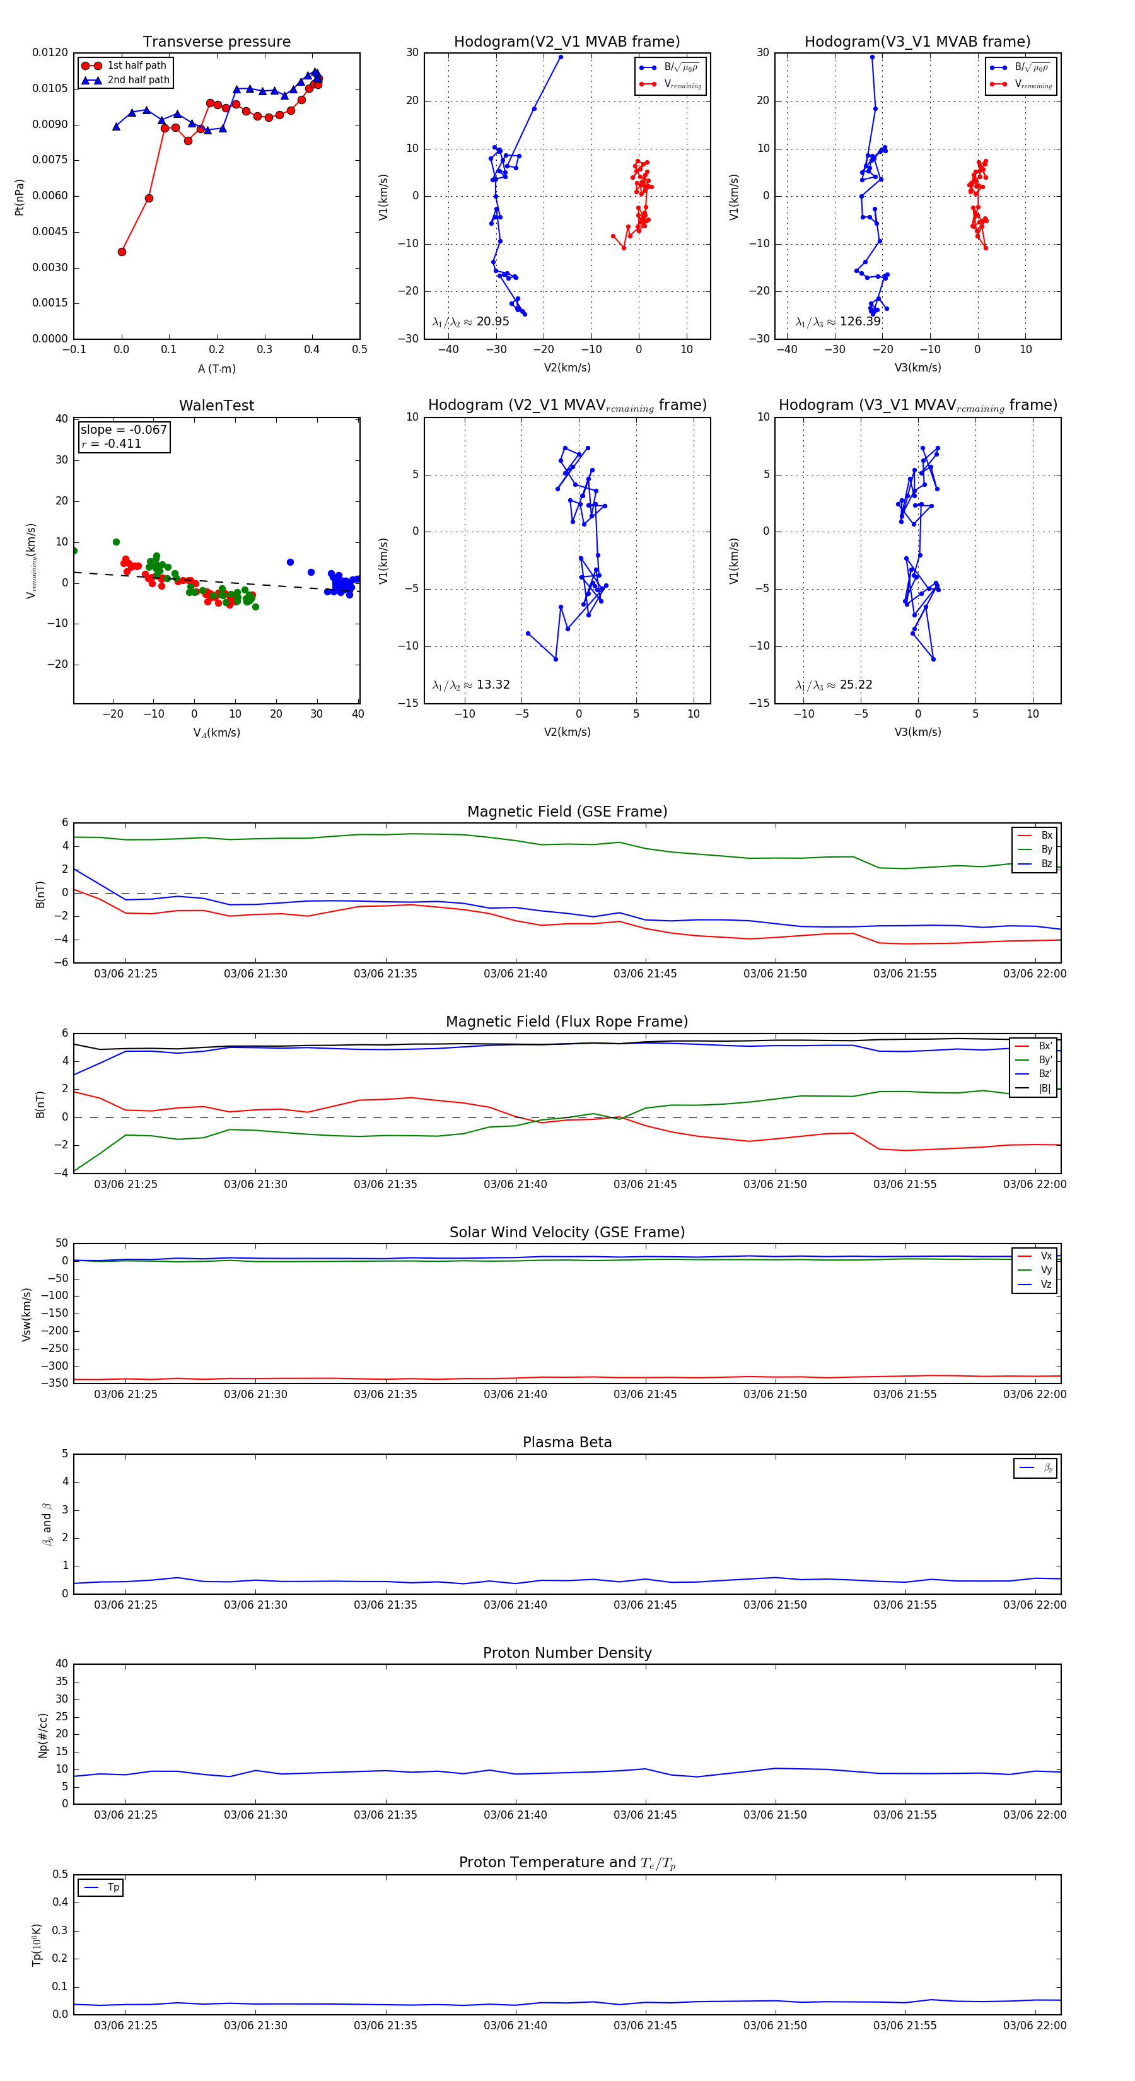1135x2081 pixels.
Task: Click the eigenvalue ratio annotation reading 20.95
Action: (x=471, y=322)
